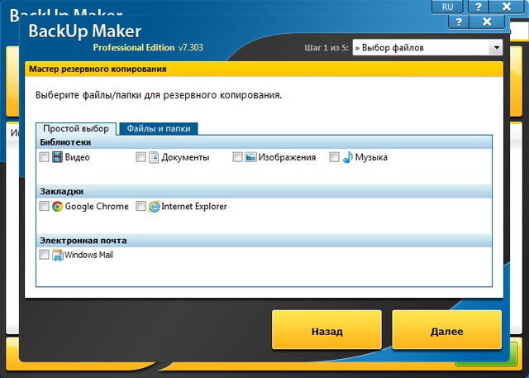Enable the Видео checkbox
Image resolution: width=529 pixels, height=378 pixels.
[45, 157]
